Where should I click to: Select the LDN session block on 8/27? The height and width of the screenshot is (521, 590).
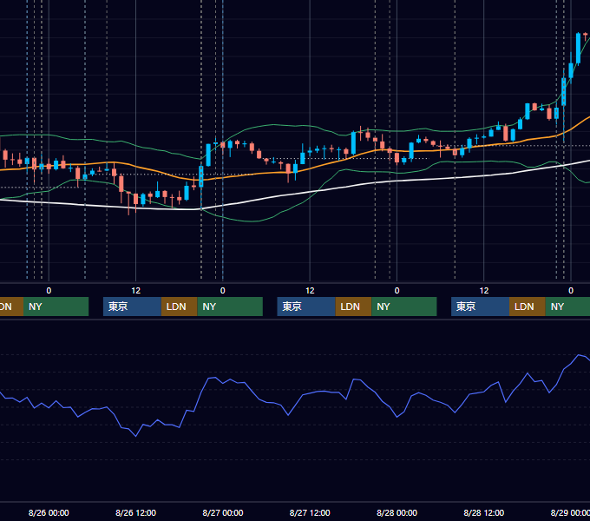coord(353,307)
